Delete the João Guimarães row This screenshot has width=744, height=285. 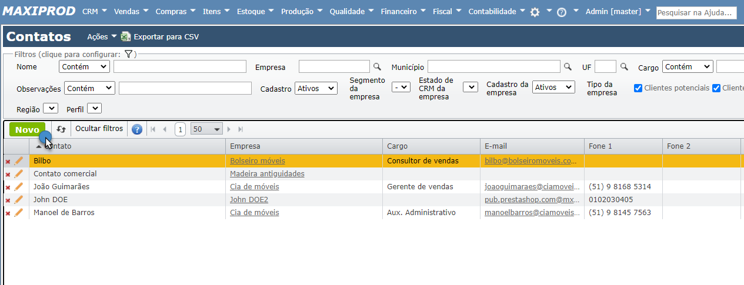(8, 187)
